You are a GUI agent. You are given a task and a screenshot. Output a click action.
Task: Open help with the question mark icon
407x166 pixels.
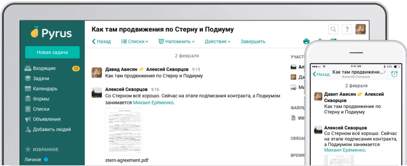tap(347, 29)
